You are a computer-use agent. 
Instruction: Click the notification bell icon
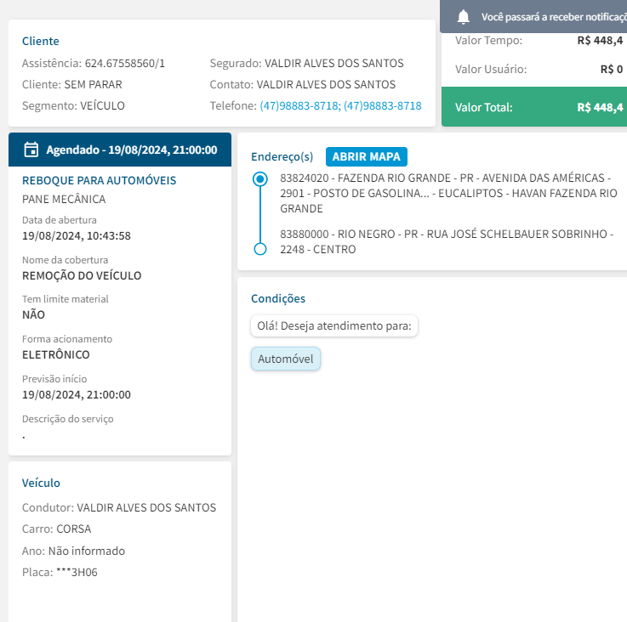coord(463,17)
